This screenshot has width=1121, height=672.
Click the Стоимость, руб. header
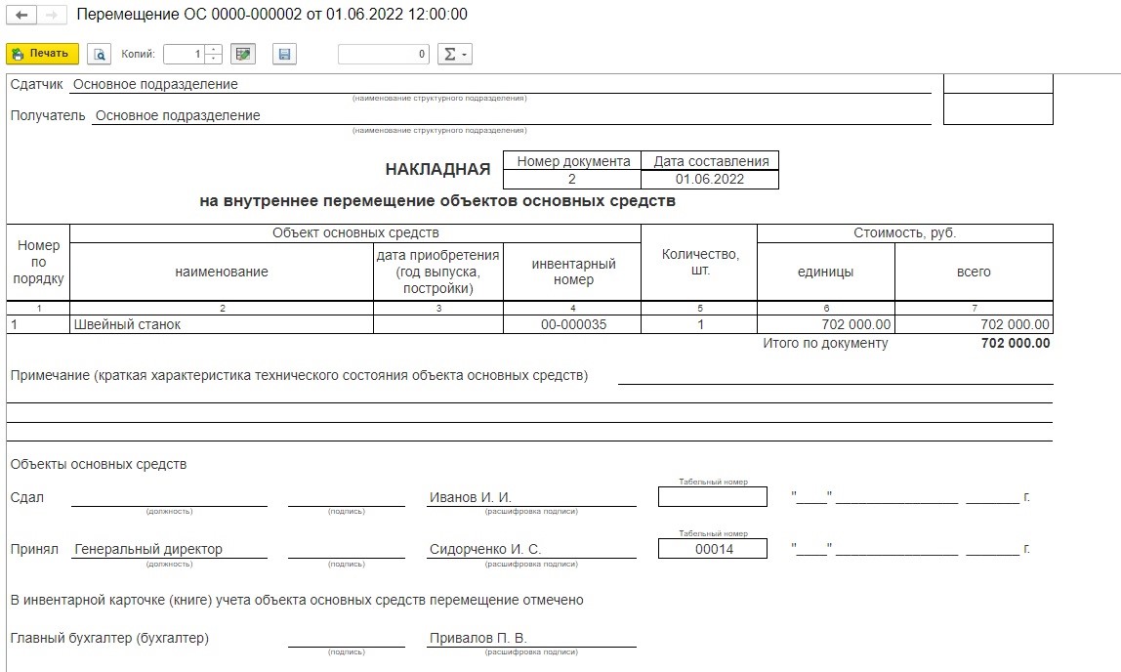point(904,233)
